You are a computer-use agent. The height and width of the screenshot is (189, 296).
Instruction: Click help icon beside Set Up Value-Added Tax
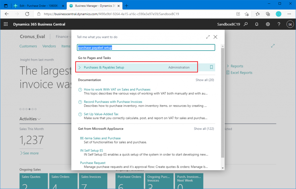[80, 114]
